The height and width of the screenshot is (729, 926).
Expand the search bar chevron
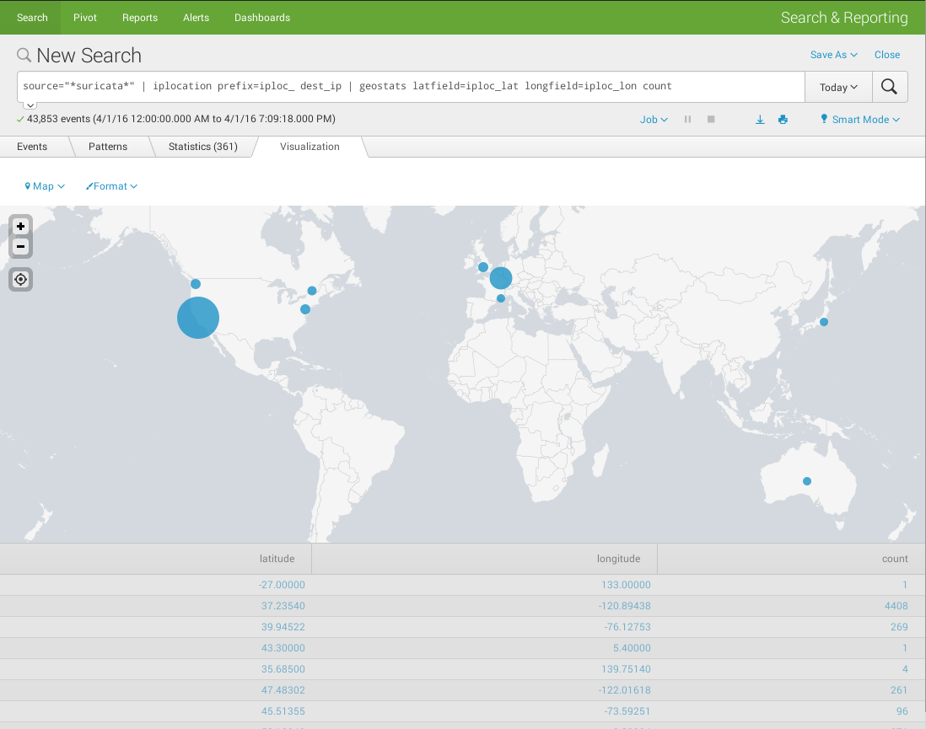coord(30,105)
